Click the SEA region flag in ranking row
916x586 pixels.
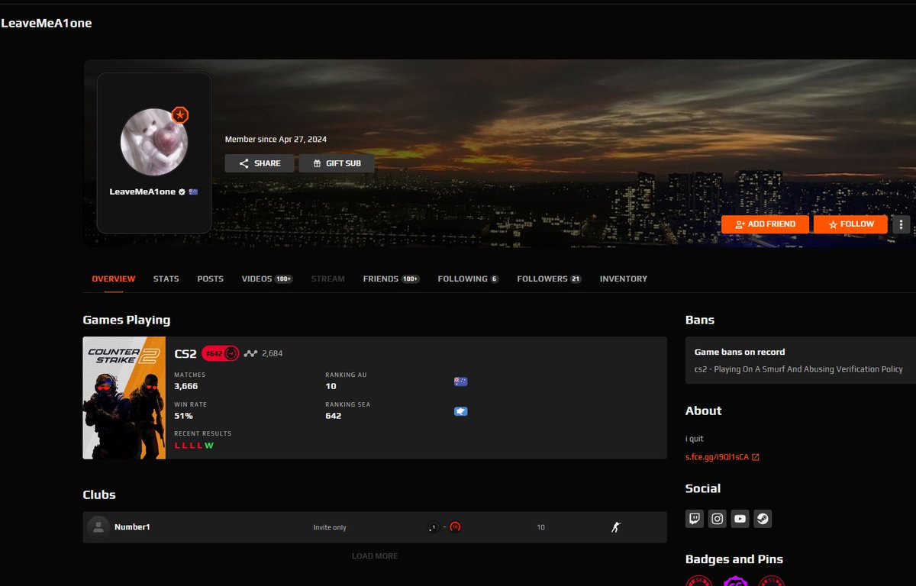[460, 411]
